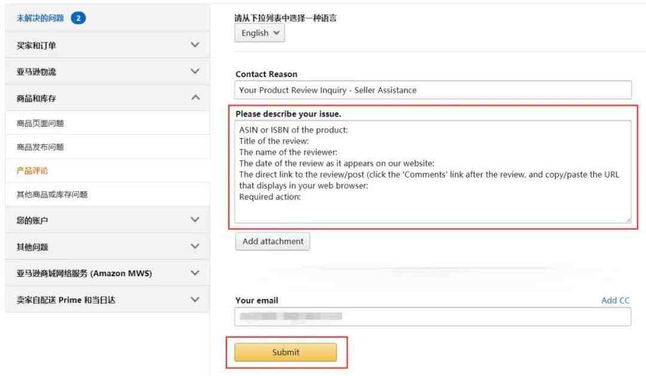Select 产品评论 in the sidebar

coord(32,170)
